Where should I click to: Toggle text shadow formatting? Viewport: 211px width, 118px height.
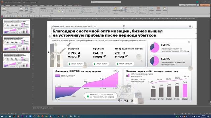[x=47, y=11]
